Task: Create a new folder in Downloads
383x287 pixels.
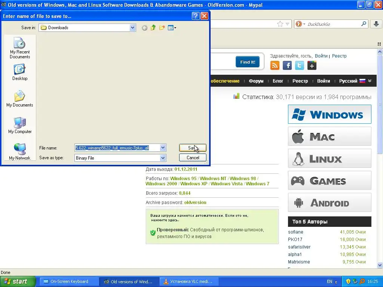Action: [162, 28]
